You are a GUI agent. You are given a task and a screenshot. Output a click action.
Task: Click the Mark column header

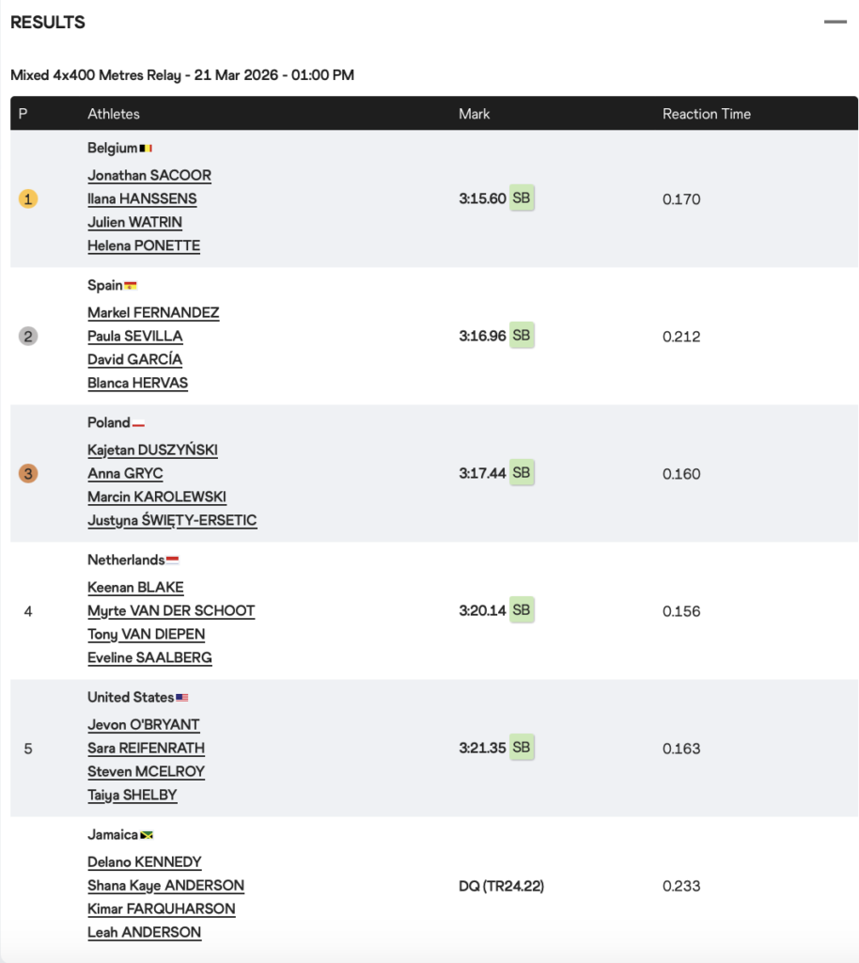coord(475,114)
